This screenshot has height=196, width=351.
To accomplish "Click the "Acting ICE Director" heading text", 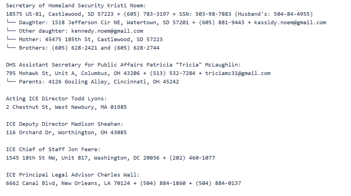I will coord(37,99).
